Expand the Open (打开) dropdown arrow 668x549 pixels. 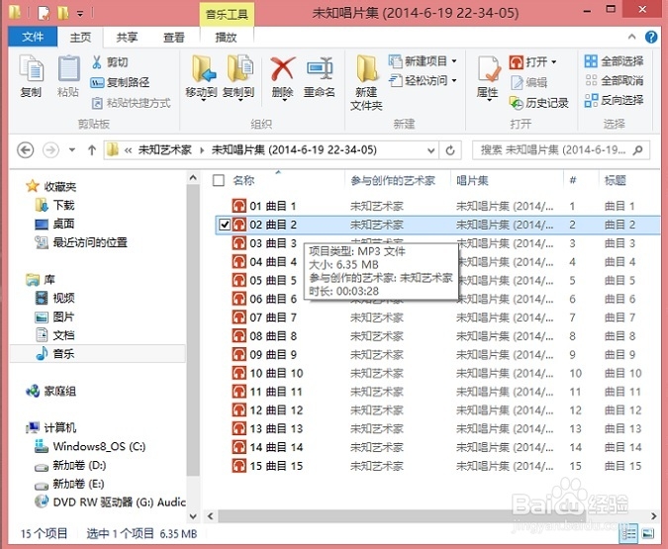553,62
